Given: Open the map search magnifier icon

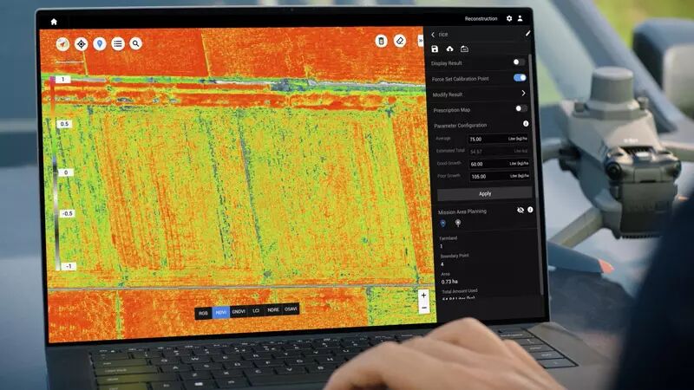Looking at the screenshot, I should coord(136,42).
